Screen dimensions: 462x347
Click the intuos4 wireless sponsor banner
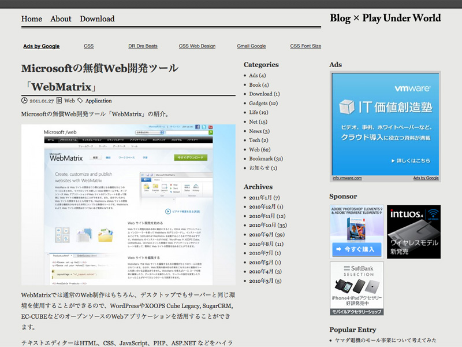[413, 232]
